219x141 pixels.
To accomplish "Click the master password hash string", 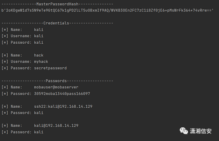I will coord(107,10).
